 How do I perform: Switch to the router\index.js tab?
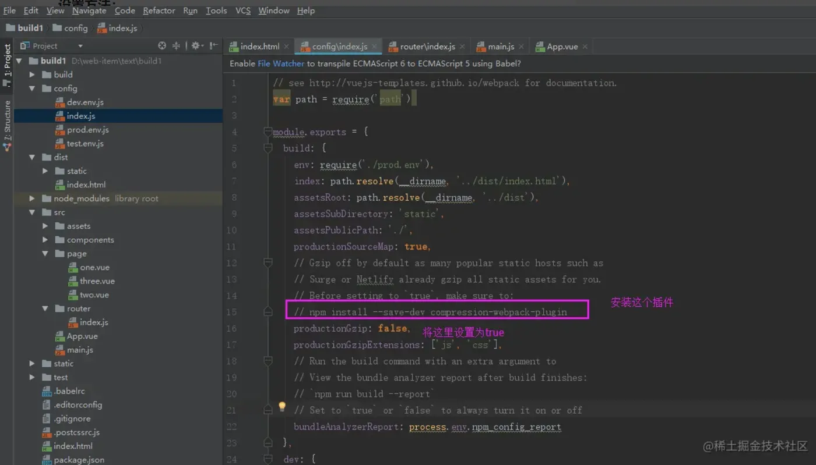click(x=427, y=47)
